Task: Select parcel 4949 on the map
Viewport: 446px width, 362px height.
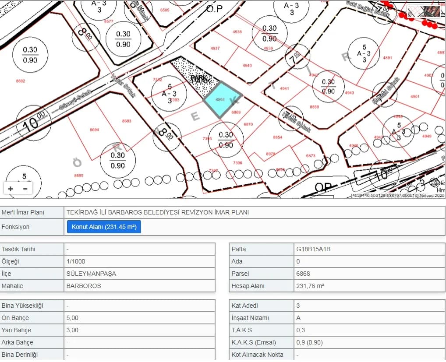Action: click(x=427, y=136)
